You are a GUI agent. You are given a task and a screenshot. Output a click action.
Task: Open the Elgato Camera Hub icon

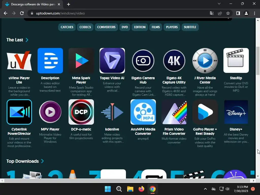pyautogui.click(x=143, y=60)
